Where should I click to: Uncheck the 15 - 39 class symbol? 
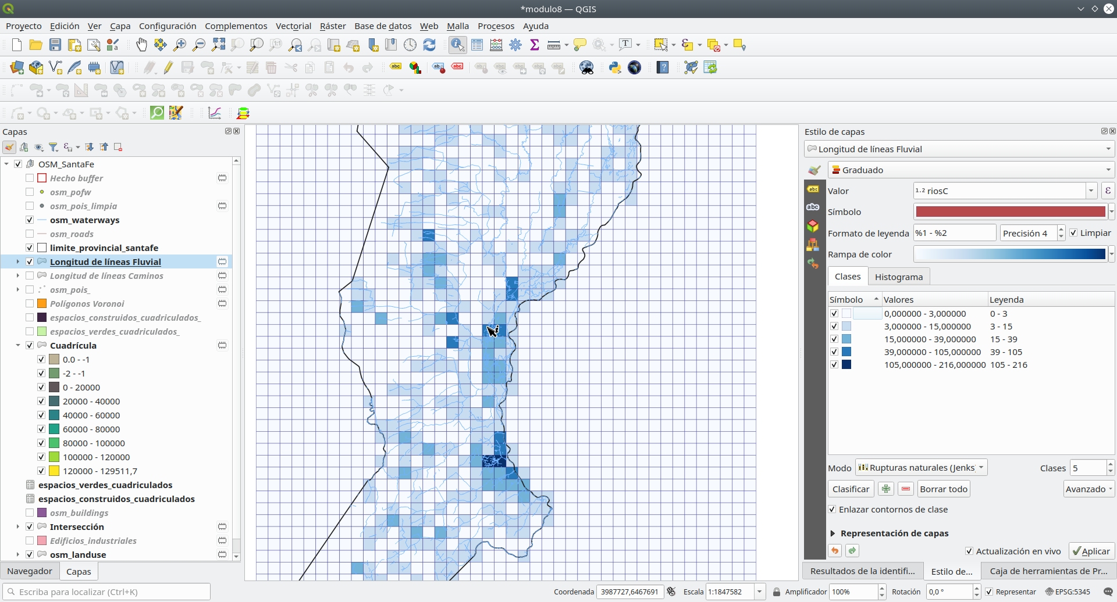tap(834, 339)
